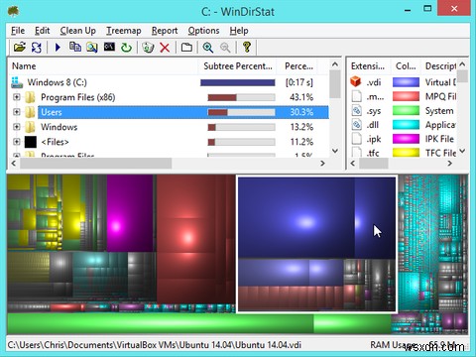
Task: Open the Treemap menu
Action: [x=123, y=31]
